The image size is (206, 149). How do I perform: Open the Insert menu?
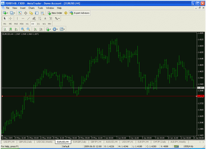[x=23, y=8]
